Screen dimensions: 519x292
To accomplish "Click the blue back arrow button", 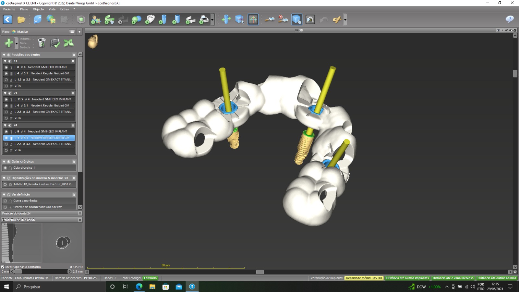I will point(7,19).
